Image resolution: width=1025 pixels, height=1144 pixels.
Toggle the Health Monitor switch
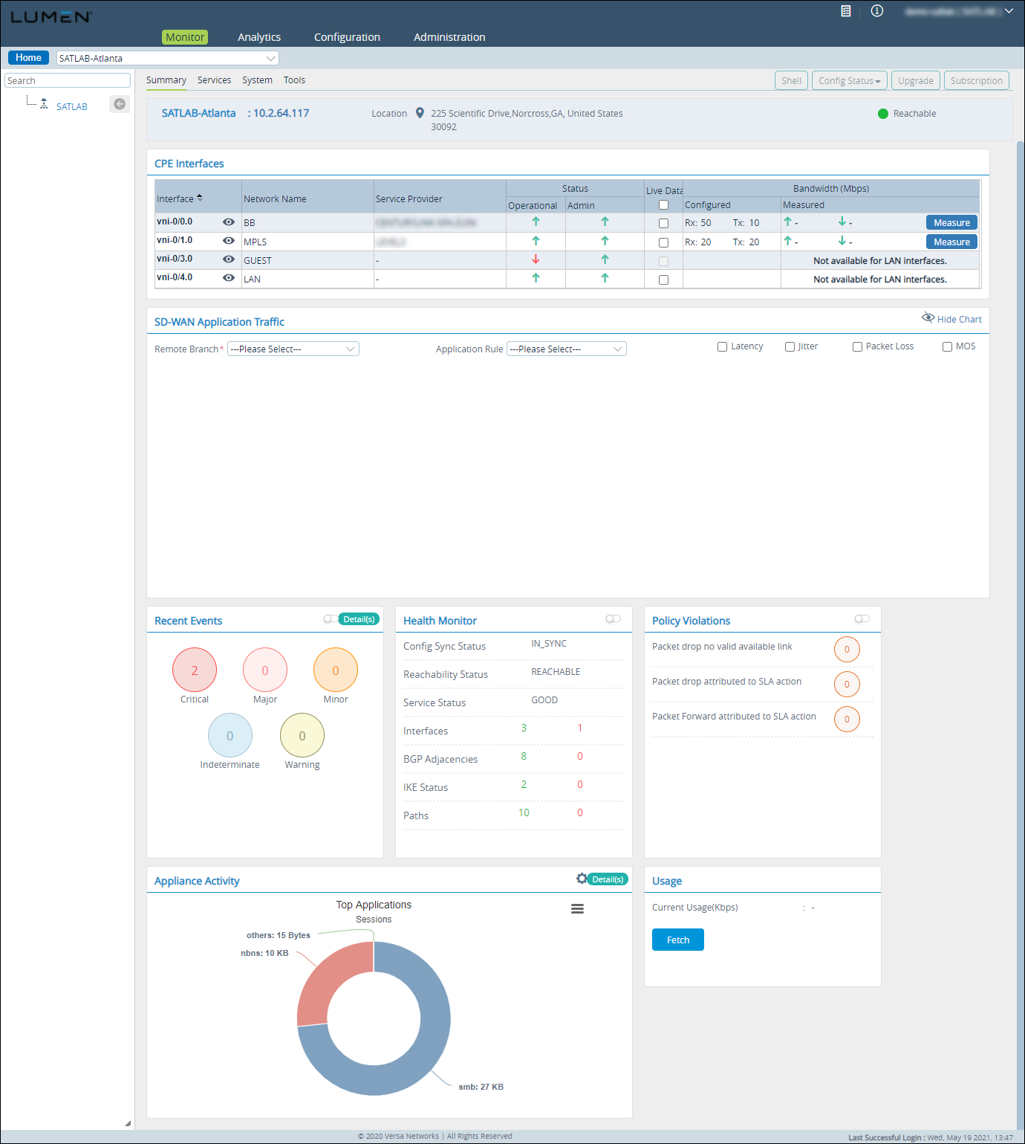coord(613,619)
